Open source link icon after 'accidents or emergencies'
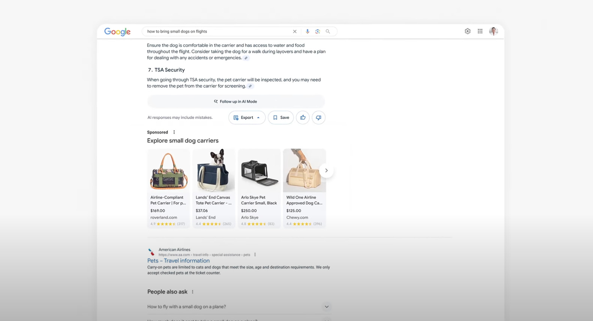The width and height of the screenshot is (593, 321). pos(246,58)
